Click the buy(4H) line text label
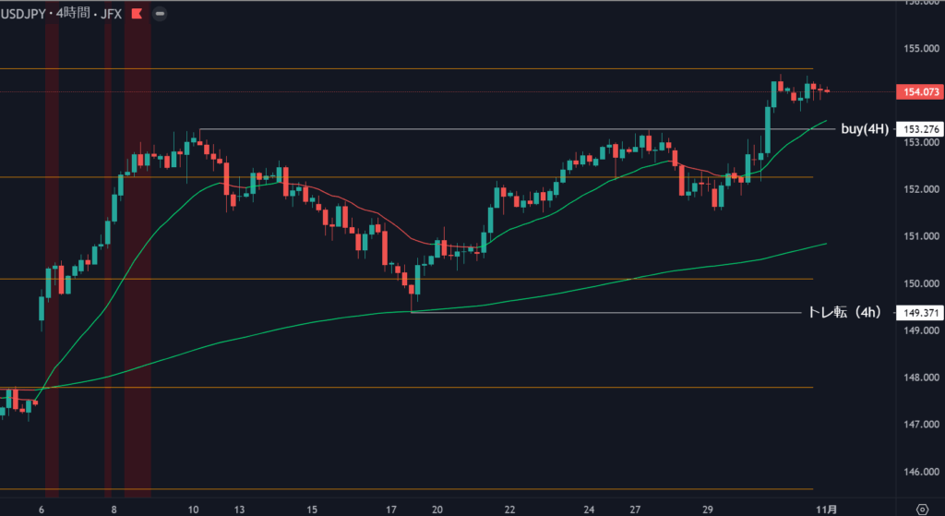This screenshot has width=945, height=516. coord(865,129)
